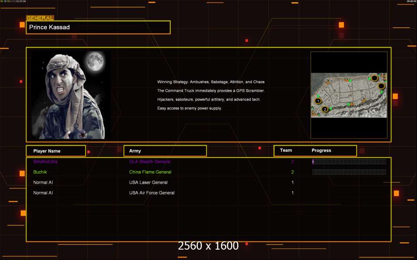The image size is (417, 260).
Task: Click the Team column header
Action: point(286,150)
